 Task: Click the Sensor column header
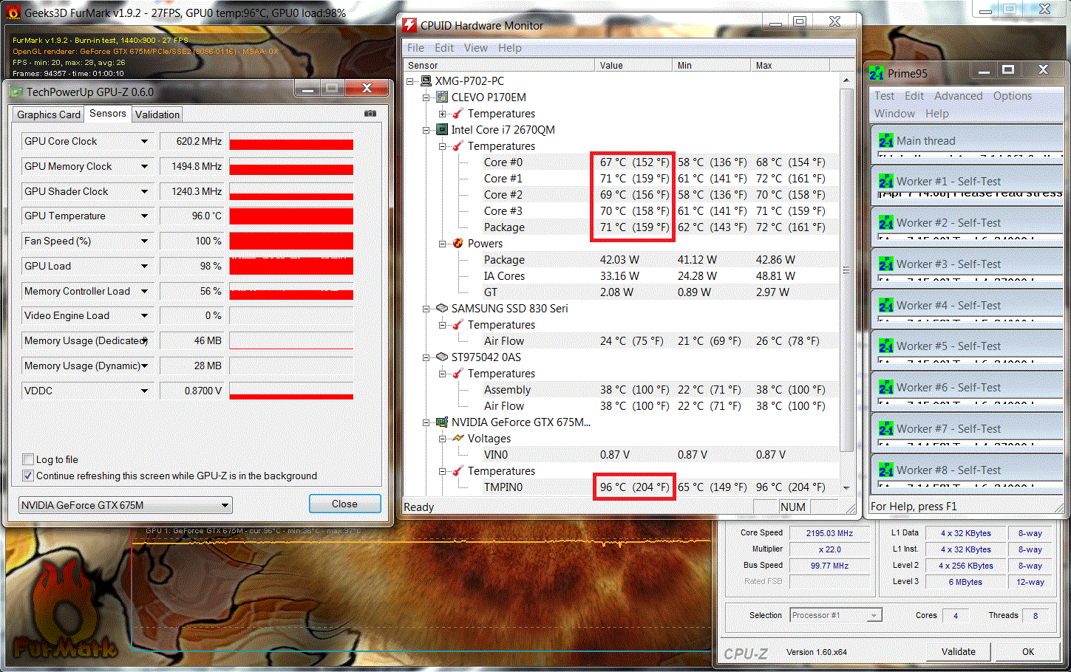coord(500,66)
